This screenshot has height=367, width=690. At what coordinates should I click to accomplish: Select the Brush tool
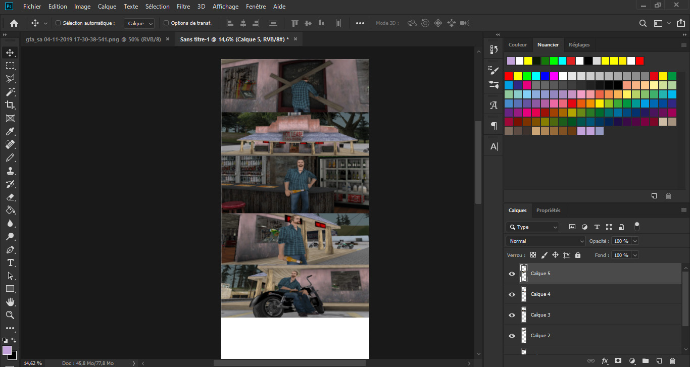coord(10,158)
